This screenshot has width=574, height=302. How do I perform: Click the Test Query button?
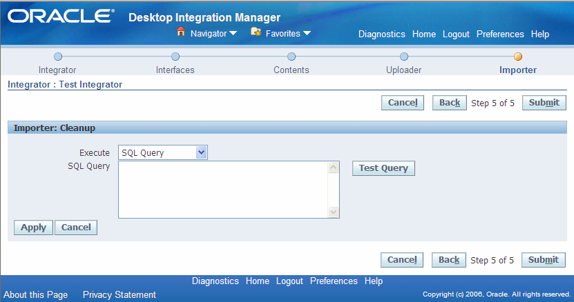[383, 168]
